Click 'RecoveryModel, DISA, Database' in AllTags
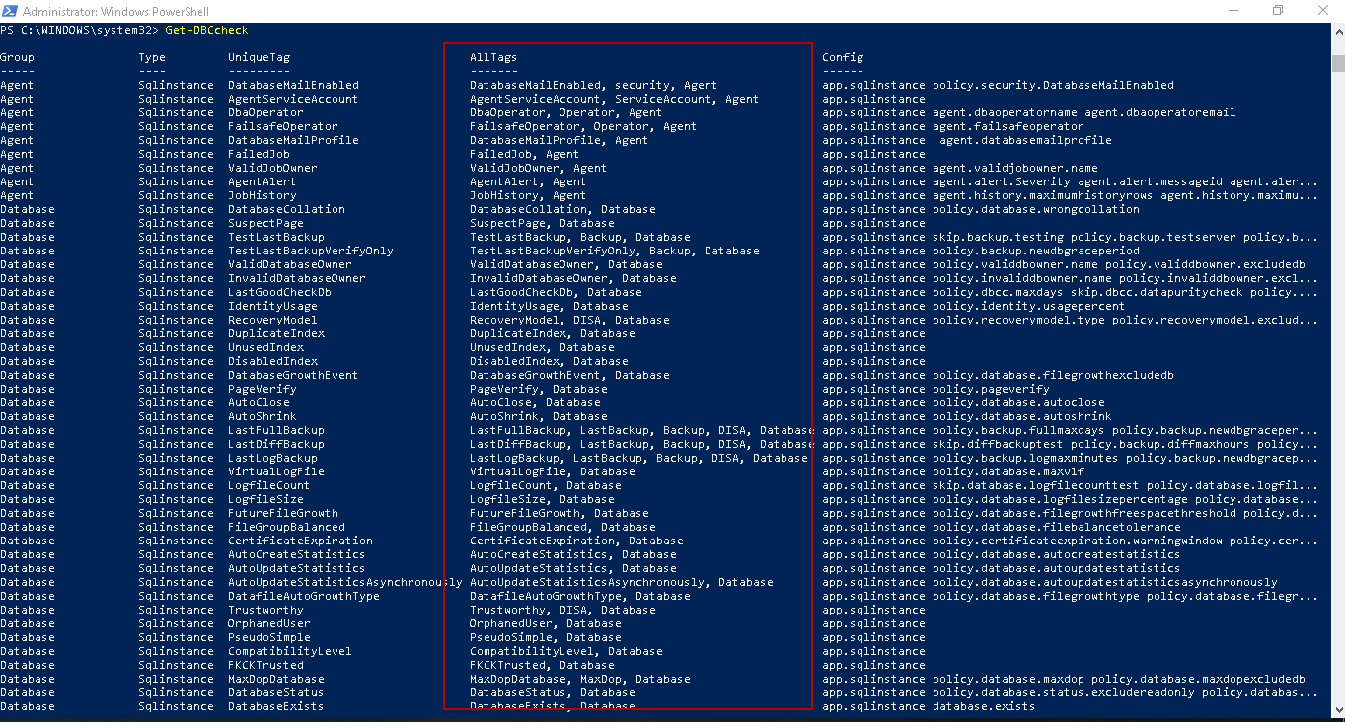The width and height of the screenshot is (1345, 722). (x=569, y=320)
